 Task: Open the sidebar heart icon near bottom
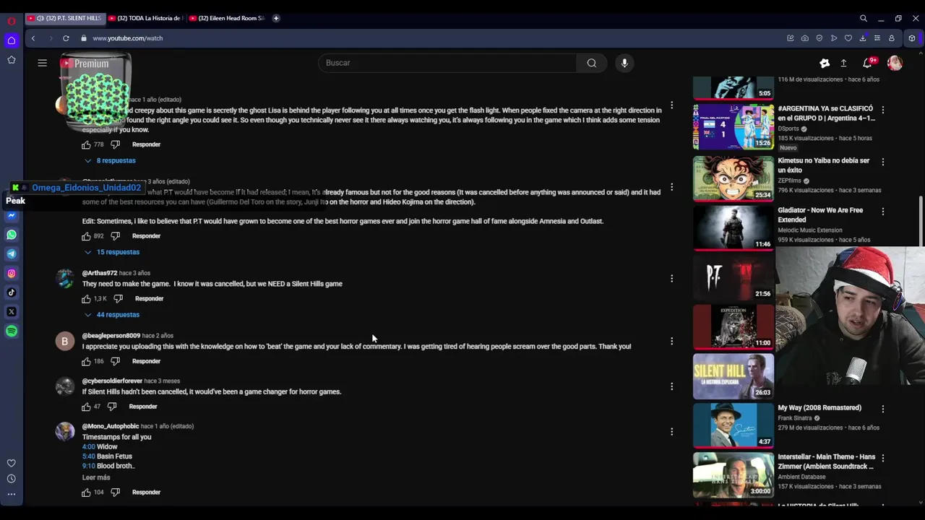pyautogui.click(x=12, y=463)
